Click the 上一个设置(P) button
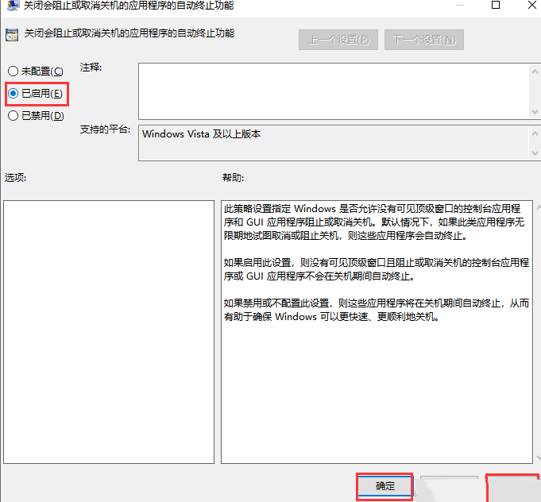Viewport: 541px width, 502px height. pos(338,40)
